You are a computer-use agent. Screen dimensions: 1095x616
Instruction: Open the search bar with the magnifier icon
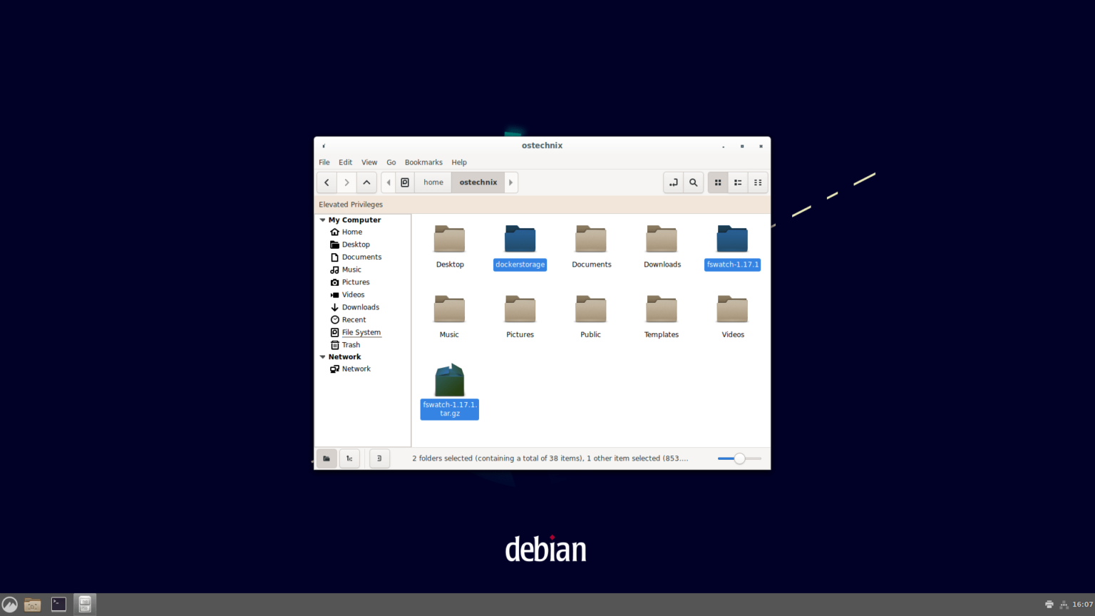(x=692, y=182)
